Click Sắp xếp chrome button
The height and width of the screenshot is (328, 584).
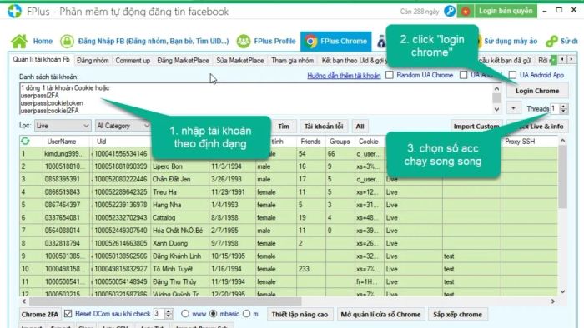tap(457, 314)
